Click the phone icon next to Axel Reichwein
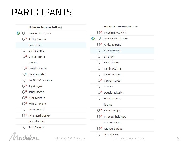This screenshot has width=192, height=144. [99, 50]
